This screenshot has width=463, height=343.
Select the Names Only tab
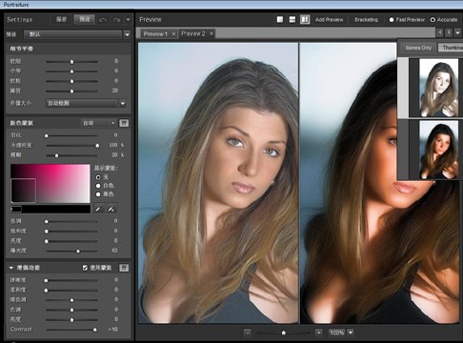click(418, 48)
